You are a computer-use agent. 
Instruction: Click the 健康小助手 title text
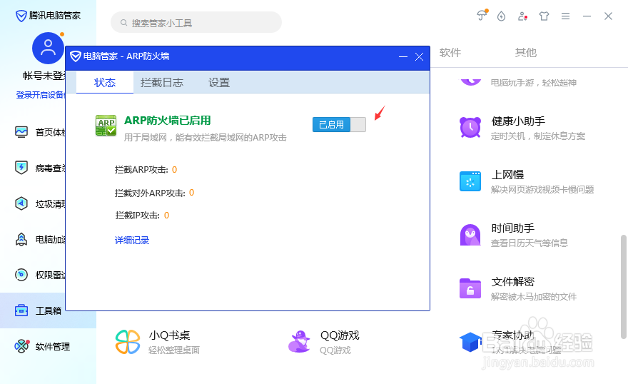point(518,121)
